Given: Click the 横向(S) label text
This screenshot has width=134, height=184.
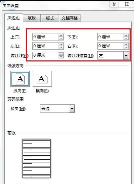Looking at the screenshot, I should pos(42,91).
